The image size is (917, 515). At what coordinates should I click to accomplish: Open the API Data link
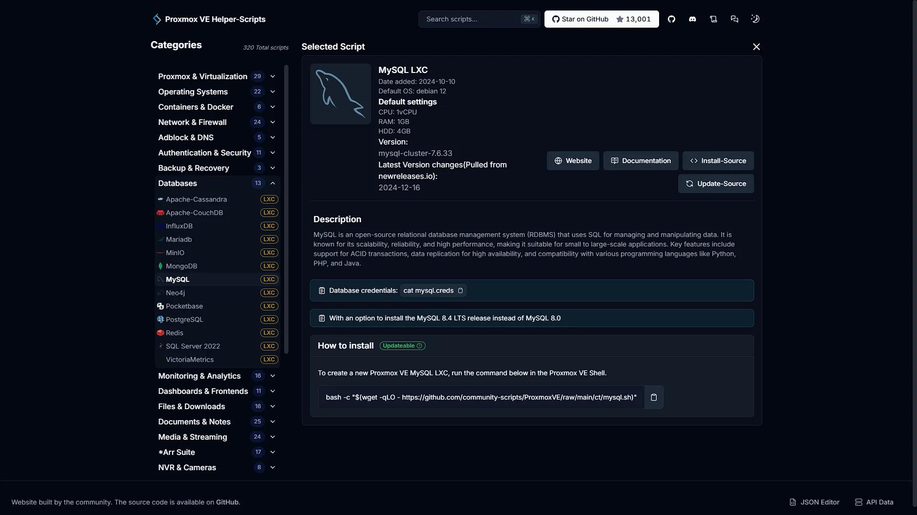pos(874,502)
